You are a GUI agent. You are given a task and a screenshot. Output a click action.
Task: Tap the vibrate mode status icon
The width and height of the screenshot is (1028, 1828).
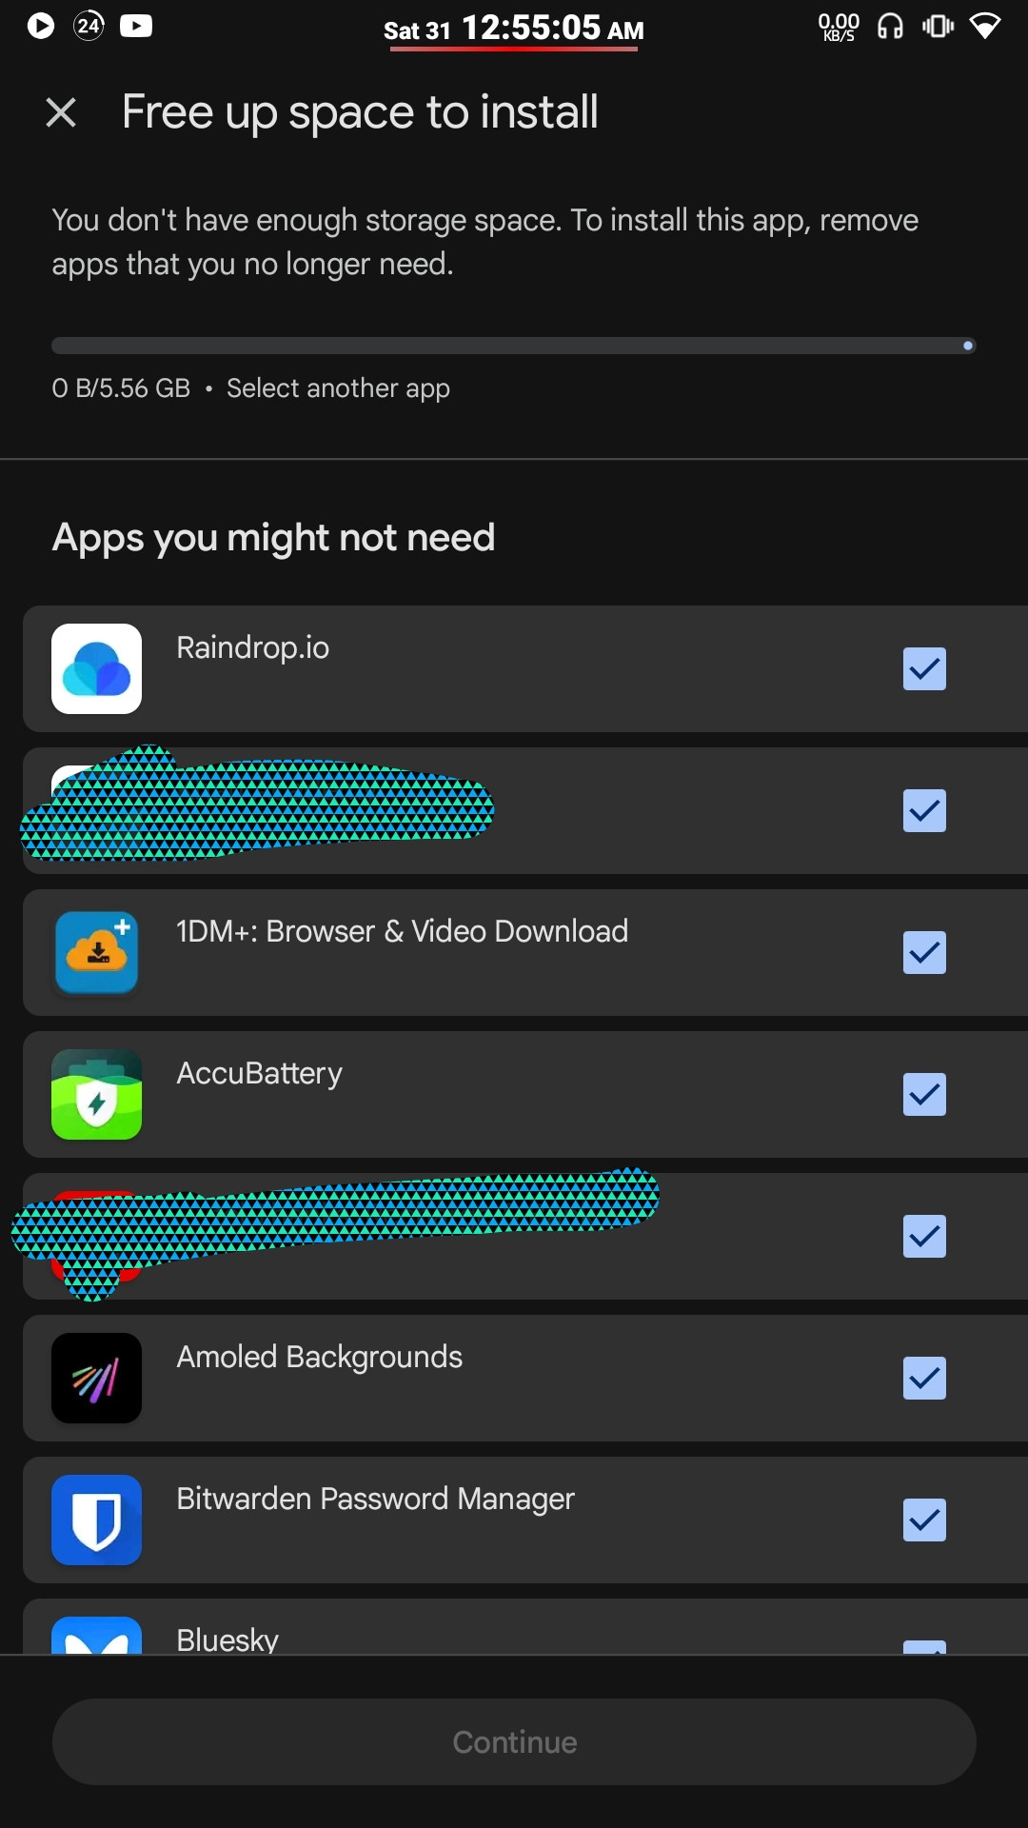[938, 26]
